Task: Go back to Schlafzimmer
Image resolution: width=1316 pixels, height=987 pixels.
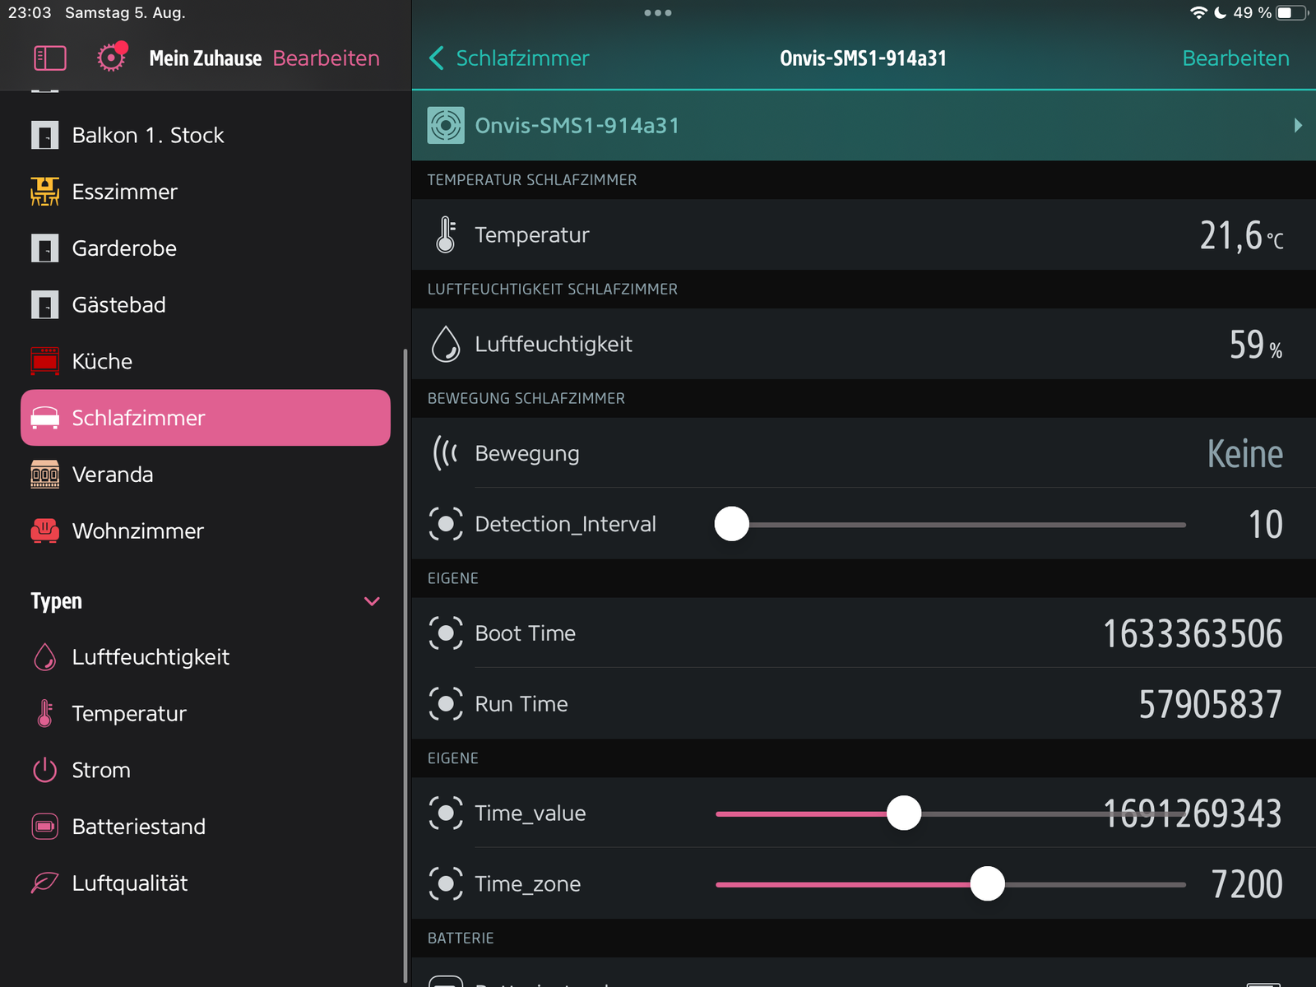Action: (509, 58)
